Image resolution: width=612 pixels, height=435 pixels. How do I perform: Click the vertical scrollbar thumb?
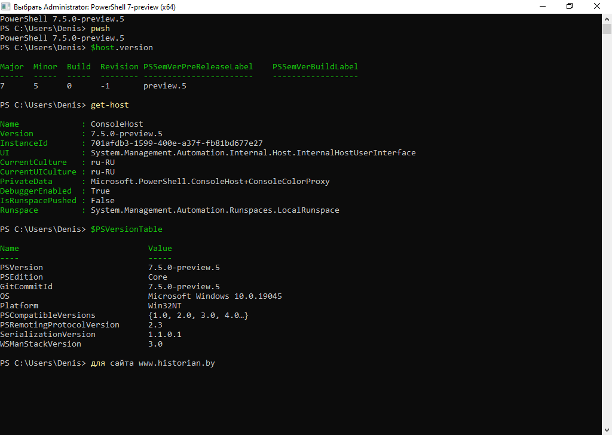(x=607, y=29)
